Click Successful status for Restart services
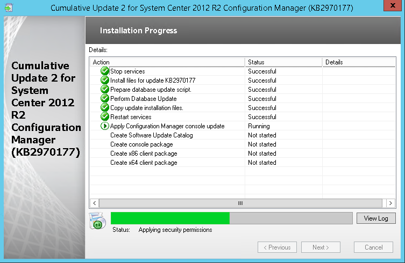Viewport: 405px width, 263px height. tap(262, 117)
